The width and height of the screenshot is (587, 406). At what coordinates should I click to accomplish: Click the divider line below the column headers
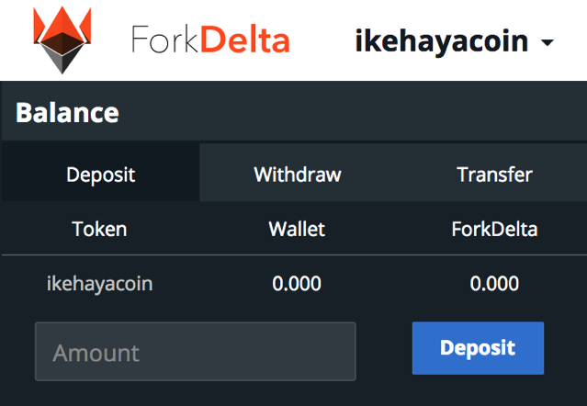tap(294, 254)
